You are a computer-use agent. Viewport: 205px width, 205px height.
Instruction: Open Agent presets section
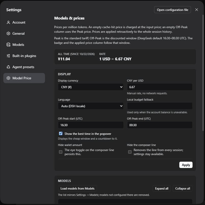pos(24,67)
